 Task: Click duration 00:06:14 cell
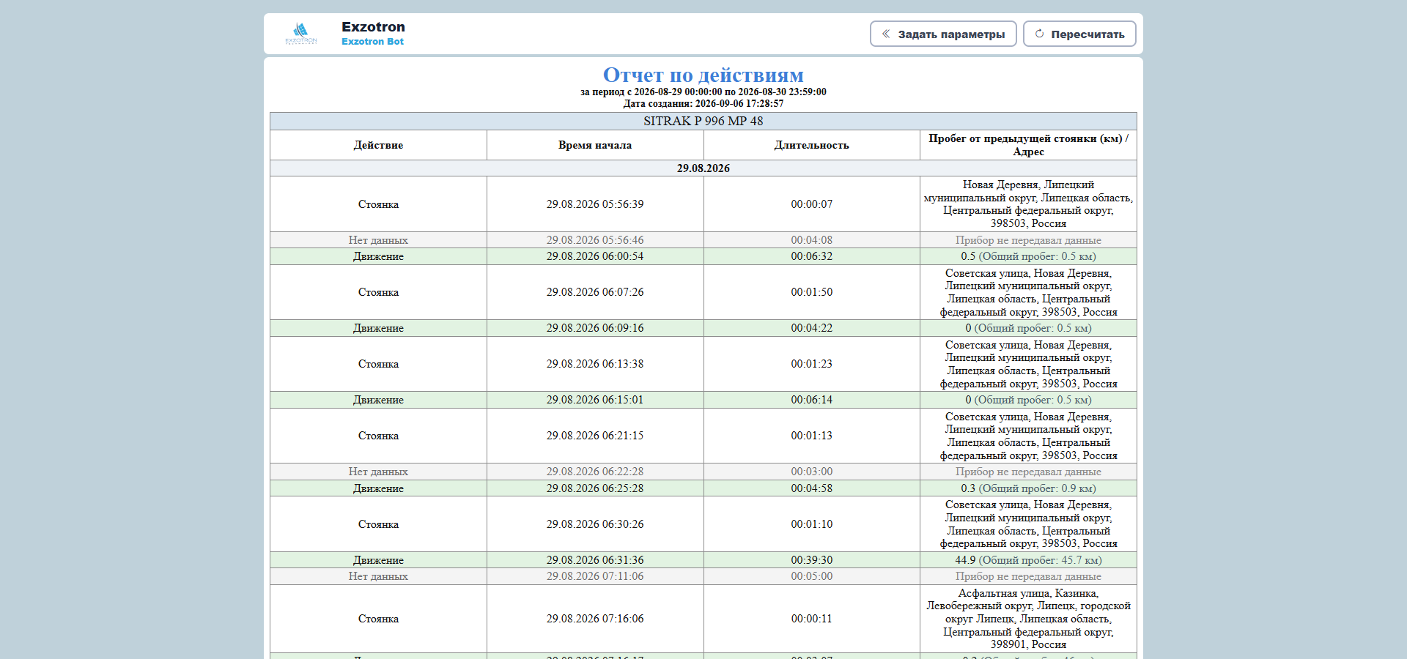812,400
